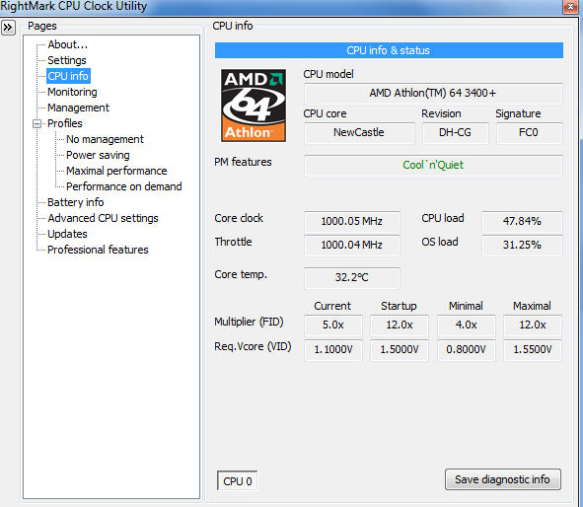Click the PM features label
The height and width of the screenshot is (507, 583).
tap(243, 162)
